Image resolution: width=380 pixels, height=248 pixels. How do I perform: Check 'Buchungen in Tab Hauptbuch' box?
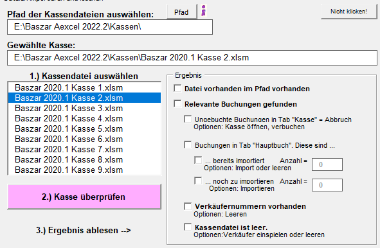tap(188, 145)
